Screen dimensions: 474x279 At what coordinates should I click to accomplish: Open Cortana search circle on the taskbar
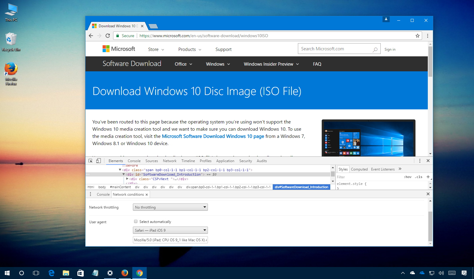click(x=22, y=273)
